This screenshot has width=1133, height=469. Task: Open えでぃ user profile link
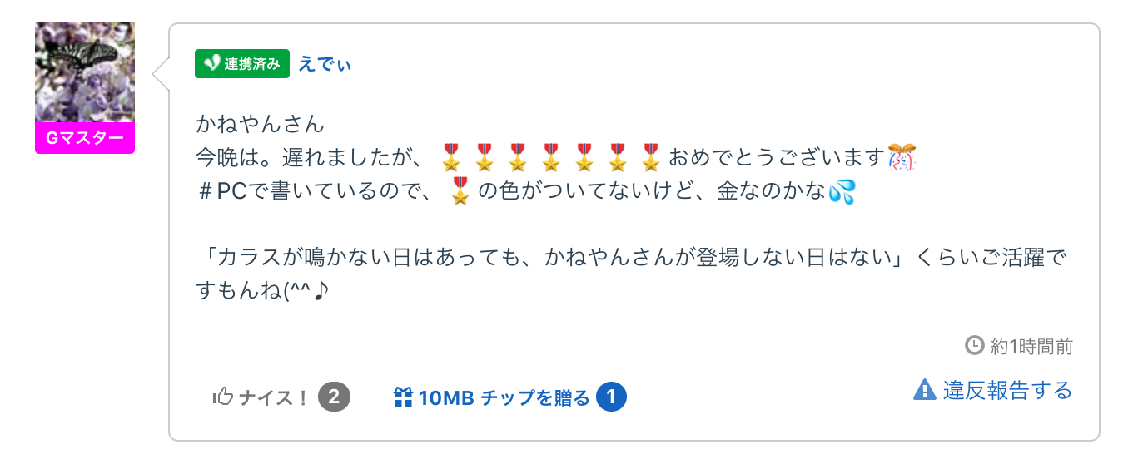pos(325,65)
